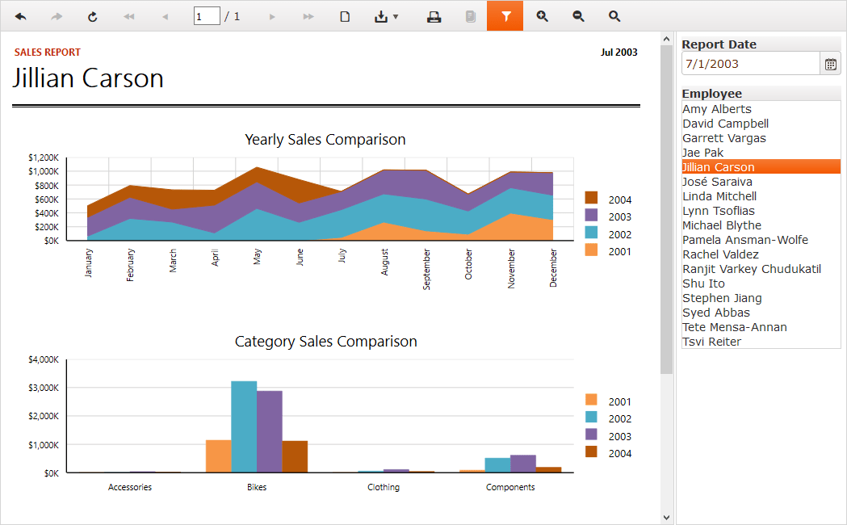Toggle the parameters filter panel

tap(505, 15)
